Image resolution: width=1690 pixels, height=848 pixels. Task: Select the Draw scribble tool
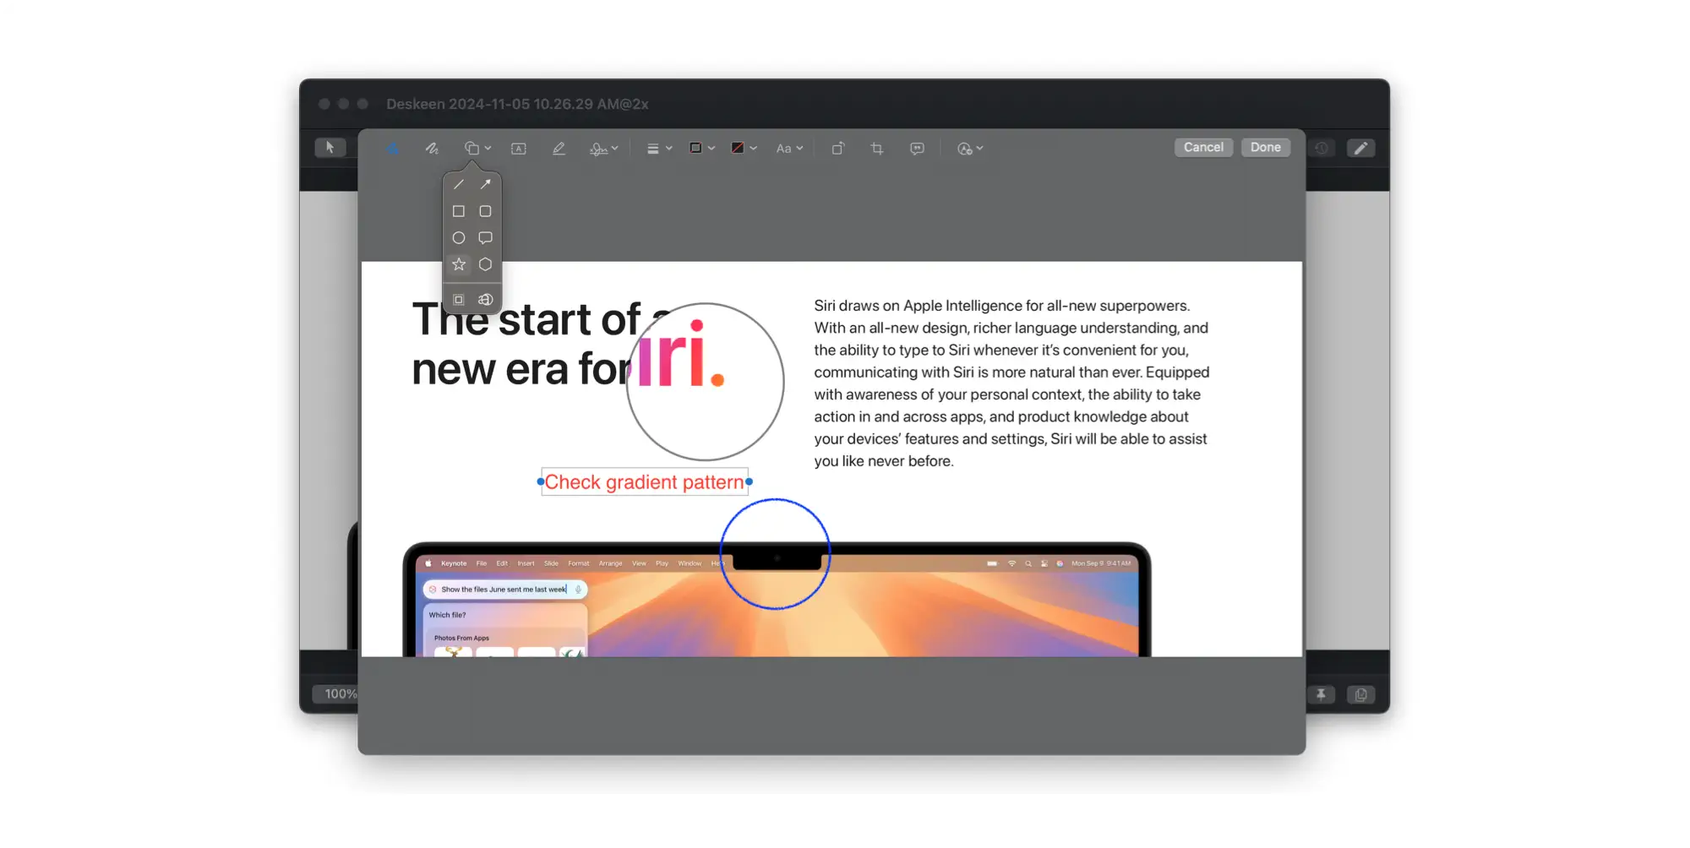[432, 149]
